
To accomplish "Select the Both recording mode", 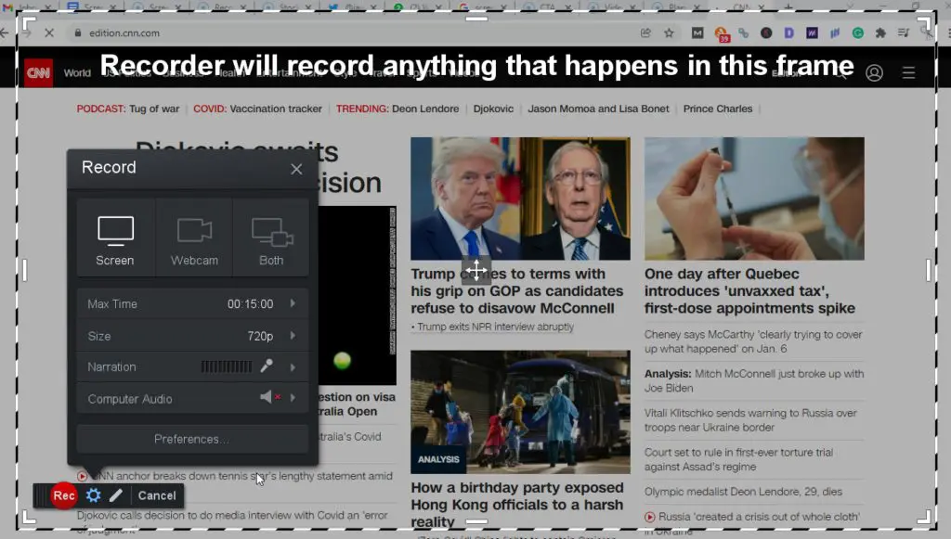I will tap(270, 239).
